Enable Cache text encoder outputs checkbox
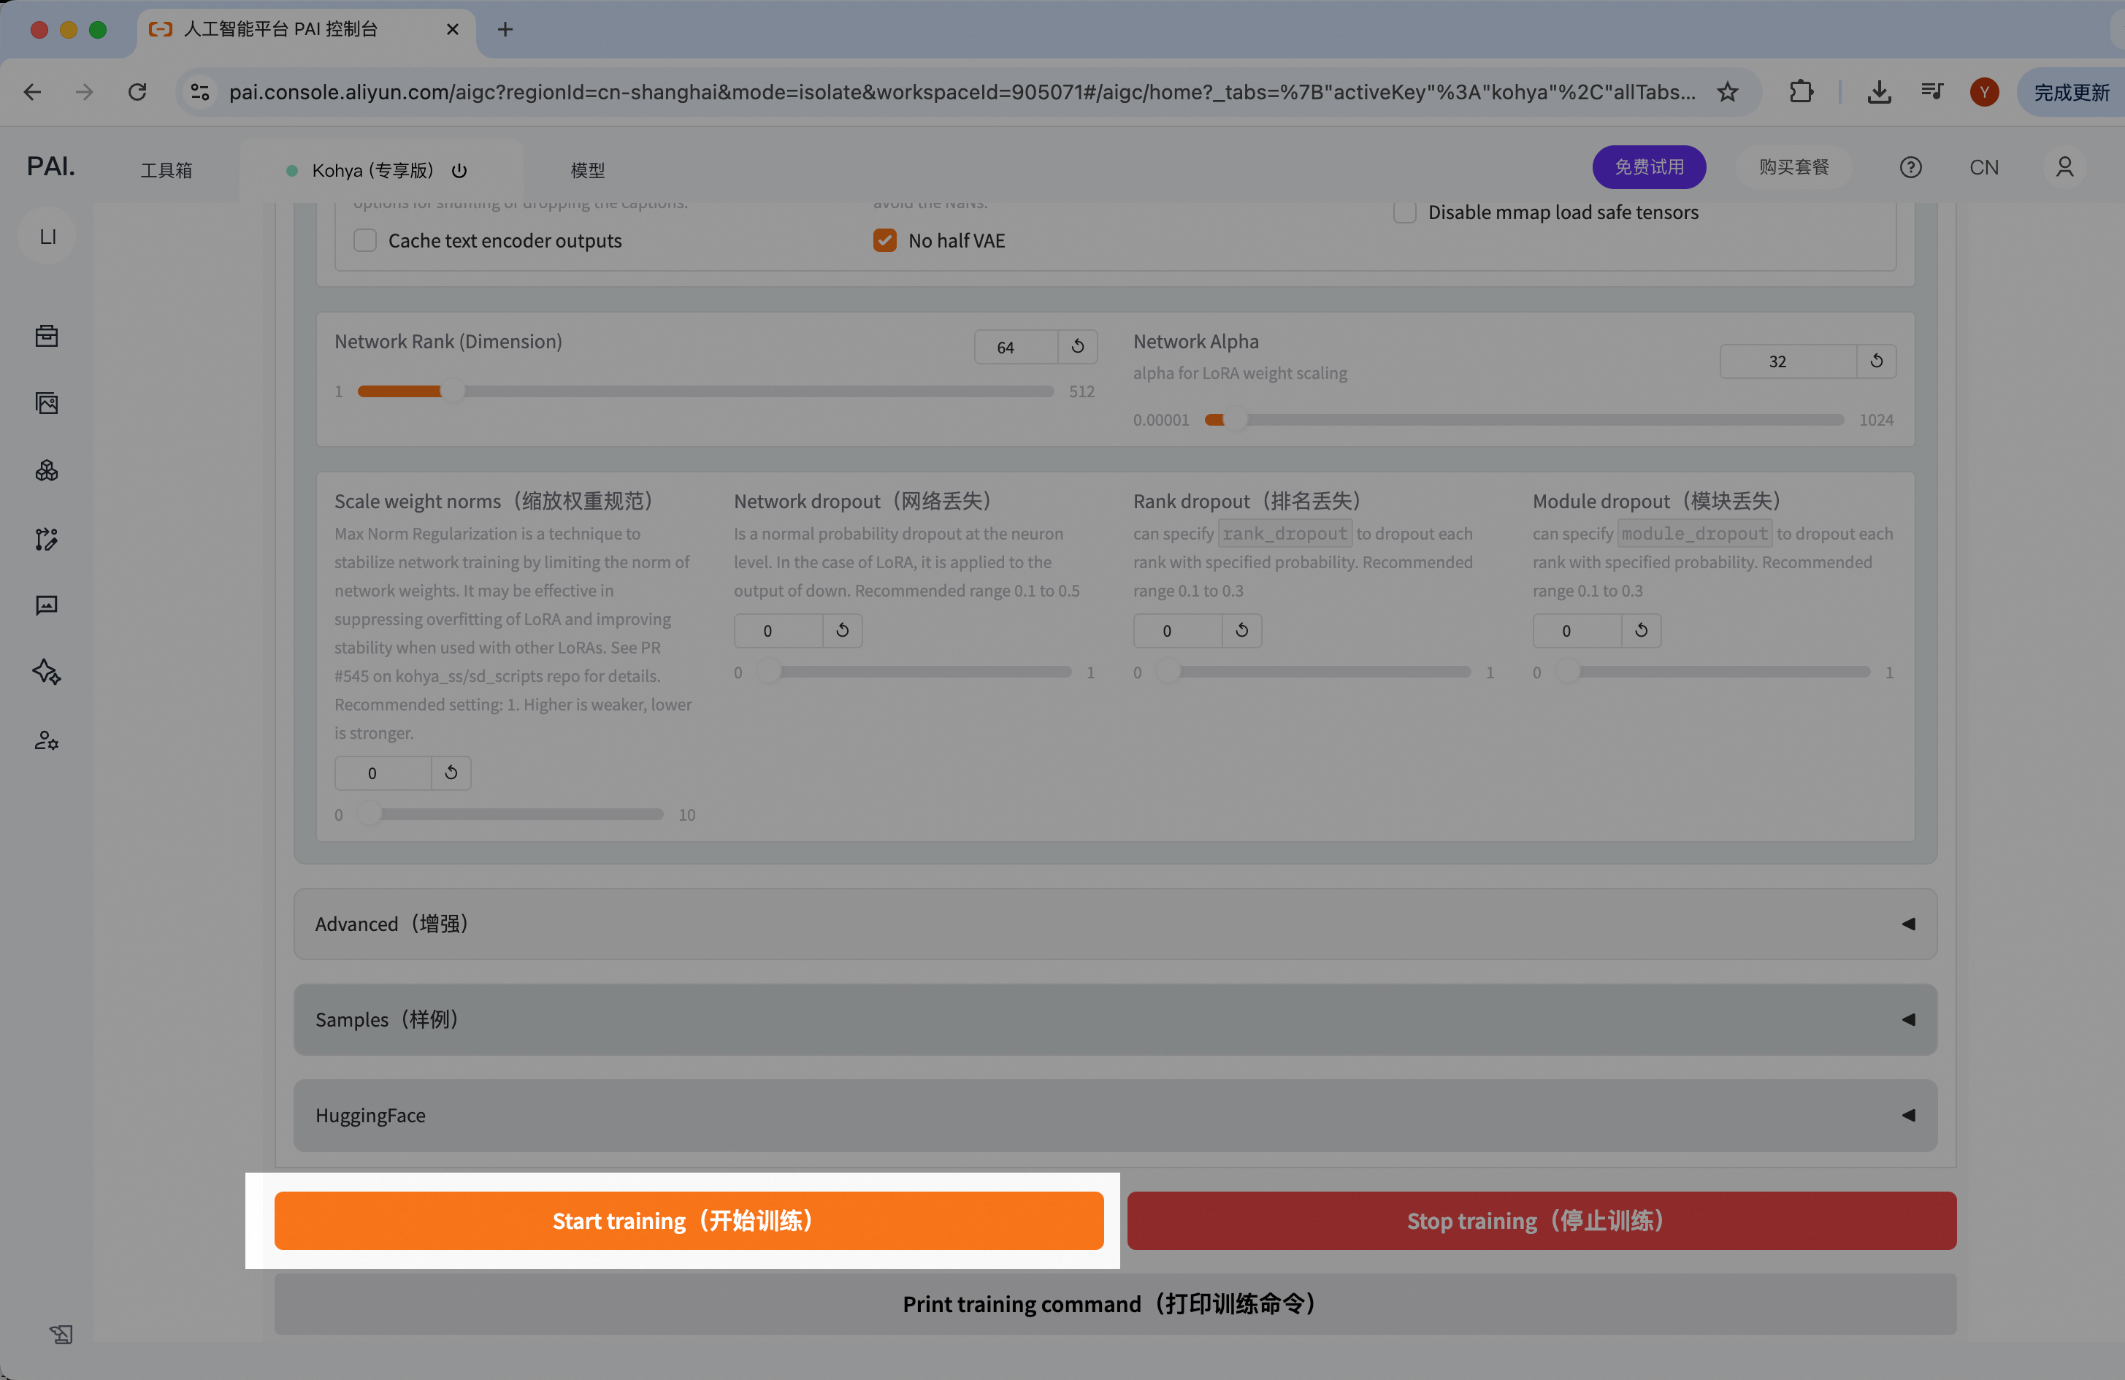2125x1380 pixels. 365,241
